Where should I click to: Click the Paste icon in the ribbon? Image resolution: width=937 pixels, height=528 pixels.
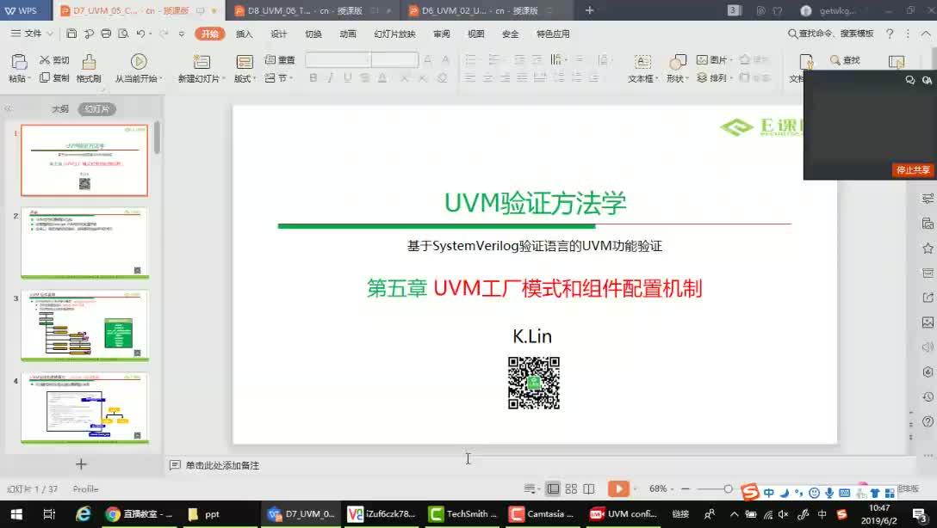click(x=19, y=61)
